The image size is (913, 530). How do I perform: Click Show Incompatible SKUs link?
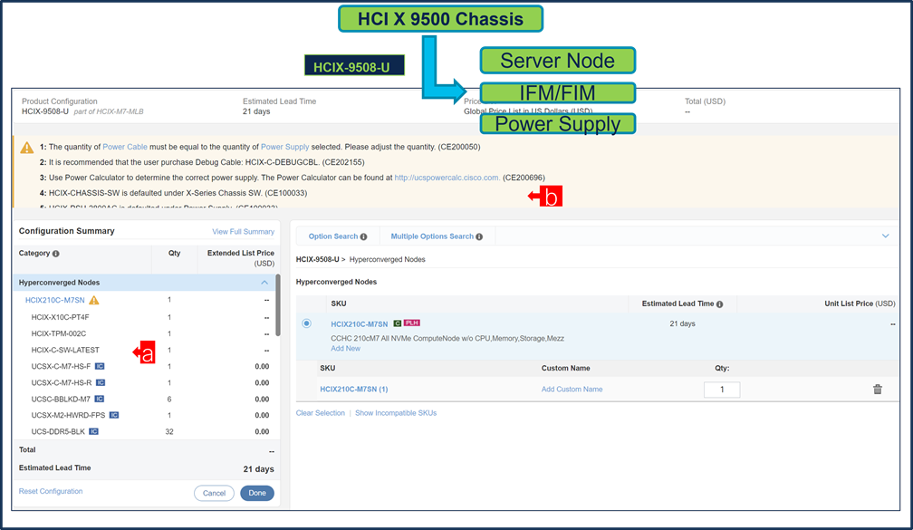pyautogui.click(x=396, y=413)
